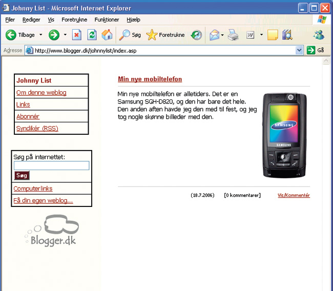This screenshot has width=333, height=291.
Task: Open the Syndikér (RSS) link
Action: 37,128
